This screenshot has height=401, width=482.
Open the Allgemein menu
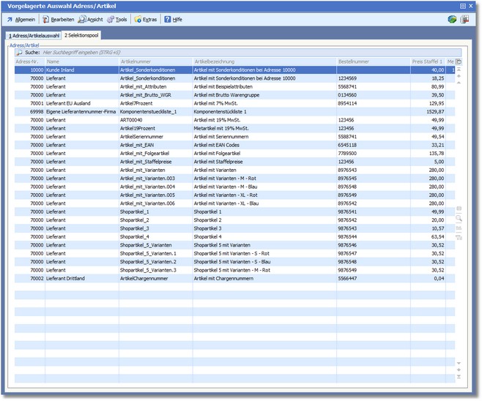click(x=21, y=20)
